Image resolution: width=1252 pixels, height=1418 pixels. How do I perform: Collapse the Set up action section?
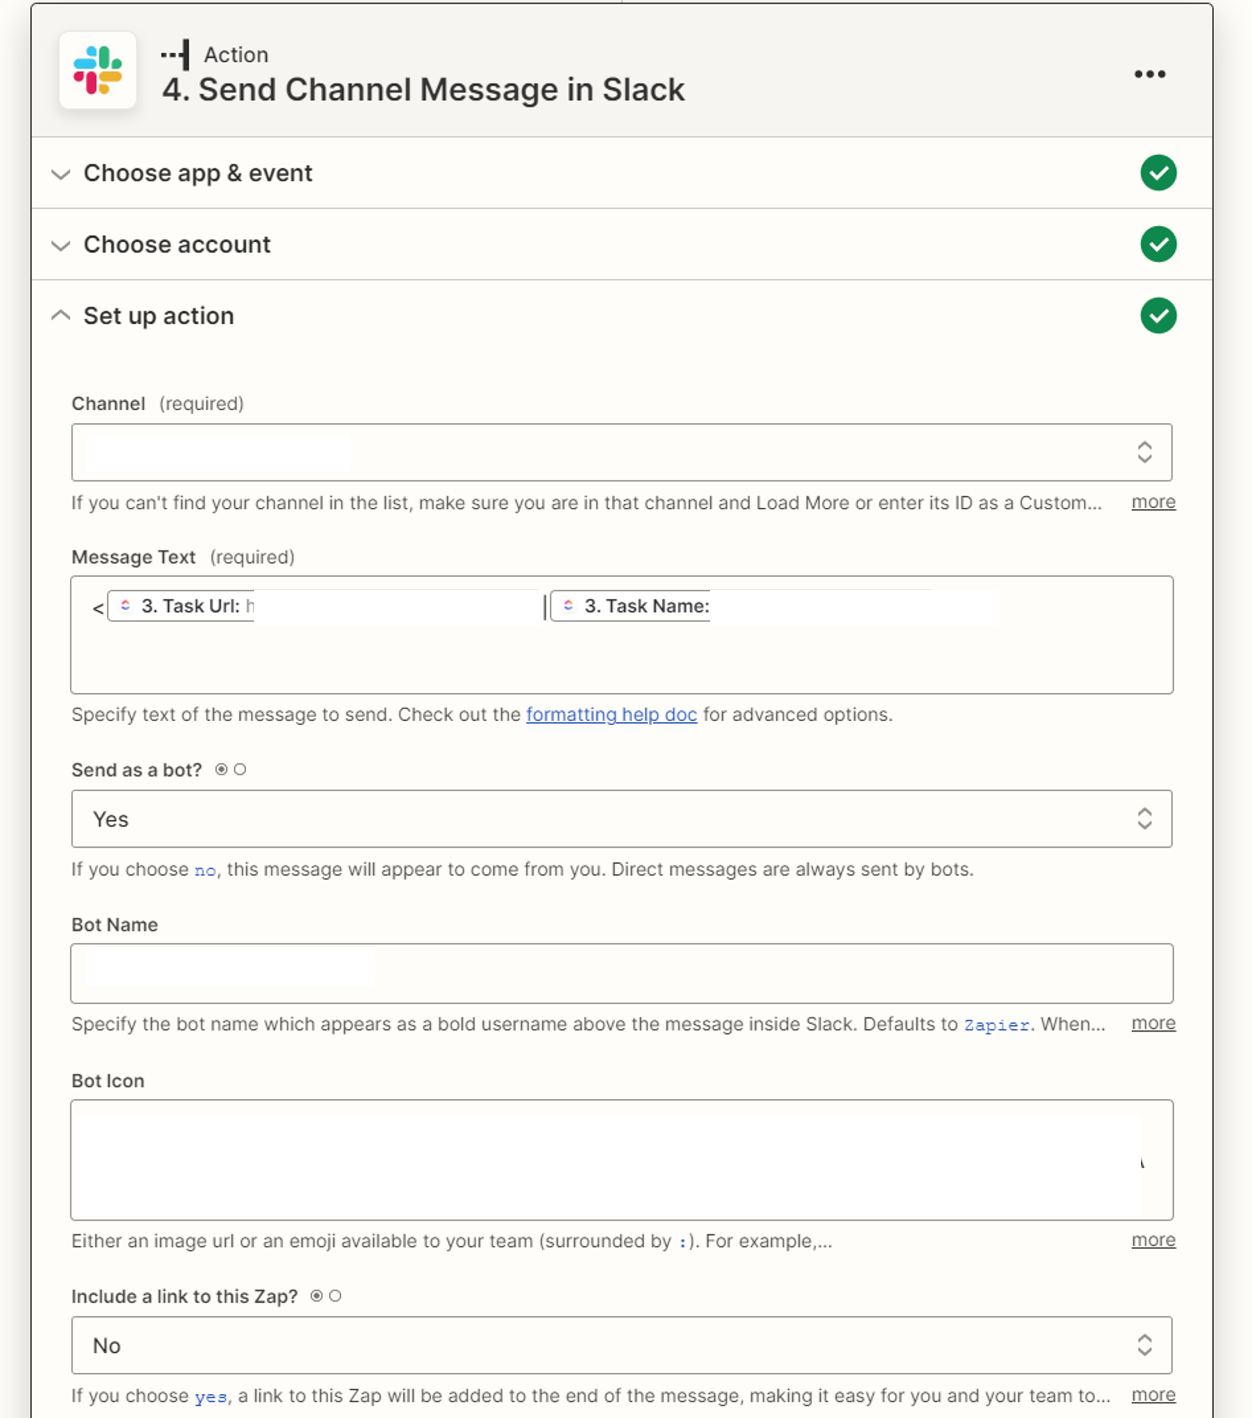[x=158, y=316]
